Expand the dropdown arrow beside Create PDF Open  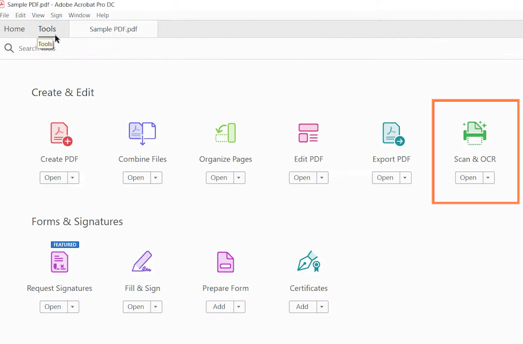point(72,178)
